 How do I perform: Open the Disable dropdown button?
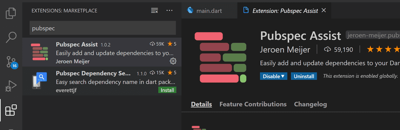273,76
